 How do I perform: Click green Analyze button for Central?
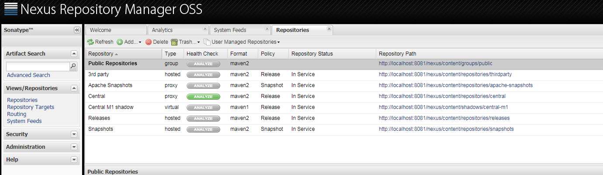tap(203, 97)
